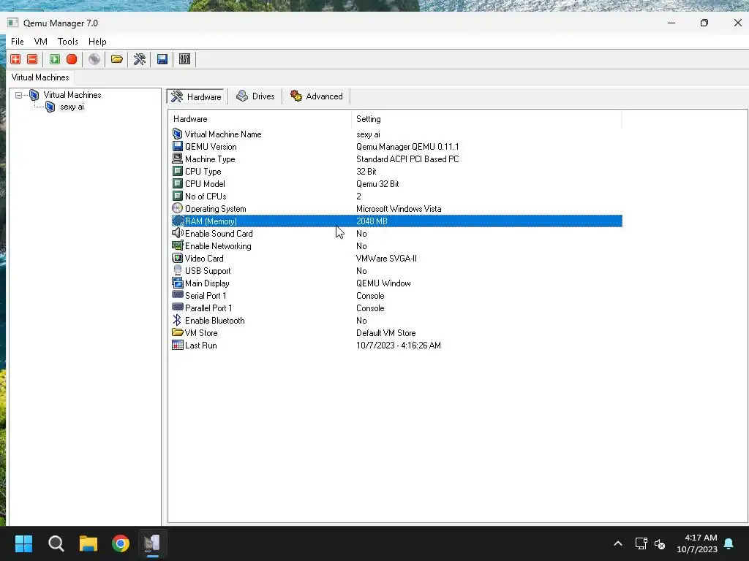Viewport: 749px width, 561px height.
Task: Click 'Qemu Manager QEMU 0.11.1' value
Action: [407, 147]
